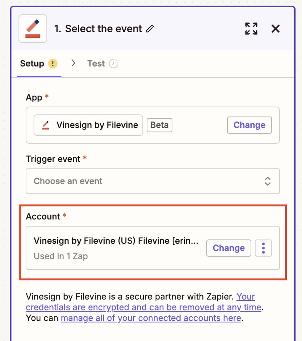Click the Vinesign app logo in the header
The width and height of the screenshot is (302, 341).
33,29
